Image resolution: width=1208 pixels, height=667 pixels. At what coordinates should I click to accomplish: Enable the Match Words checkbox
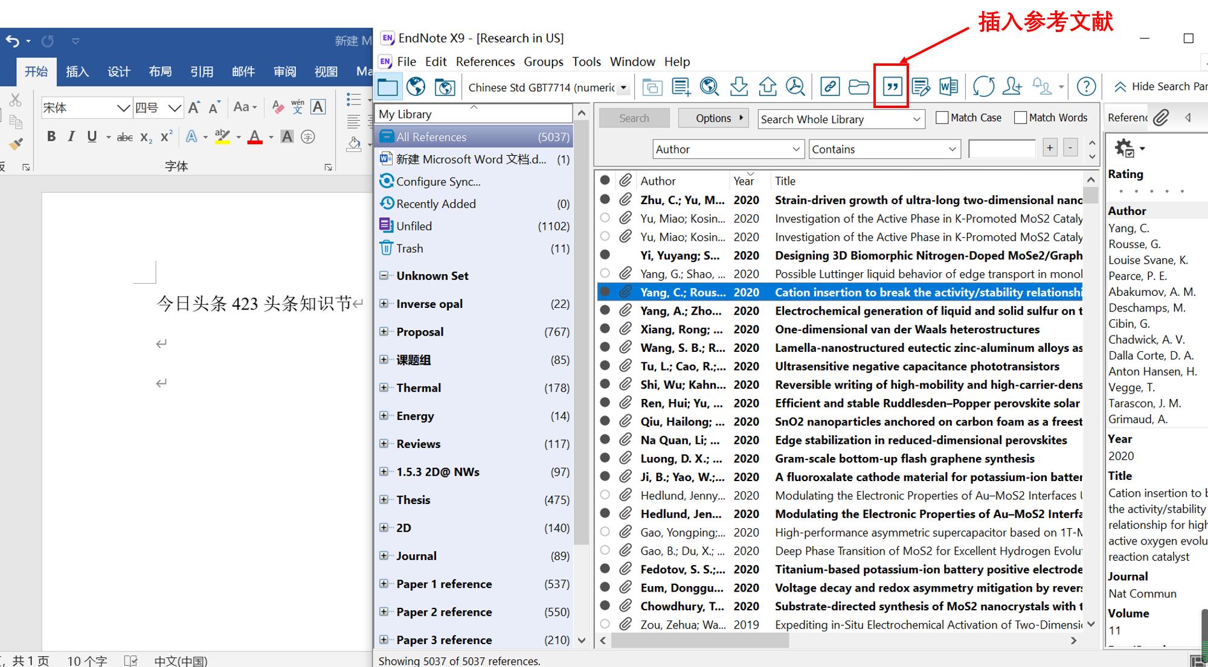tap(1020, 118)
